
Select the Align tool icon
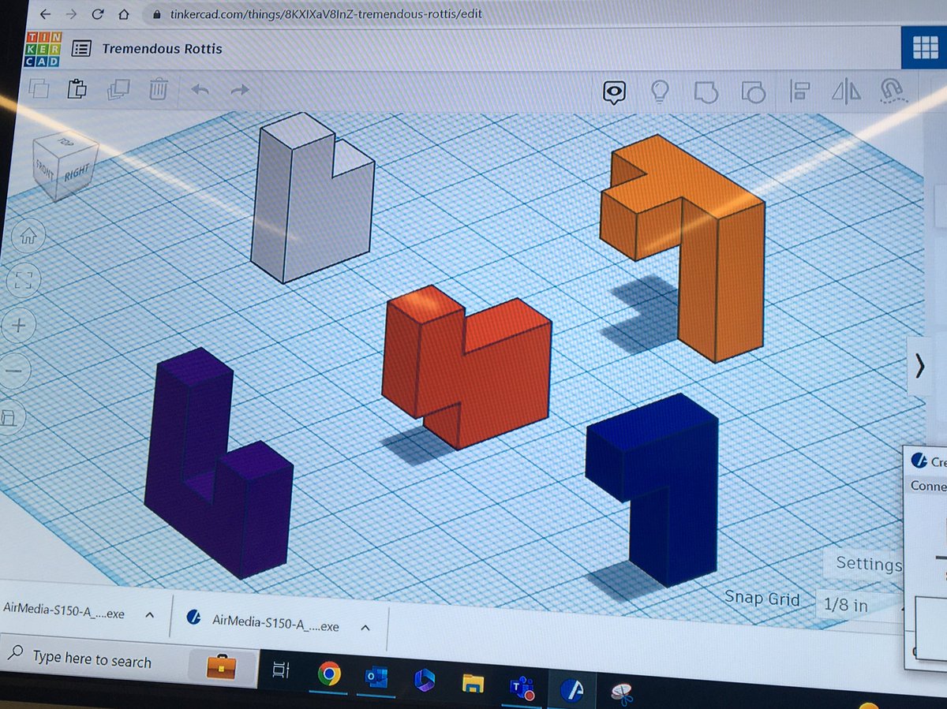click(x=800, y=92)
